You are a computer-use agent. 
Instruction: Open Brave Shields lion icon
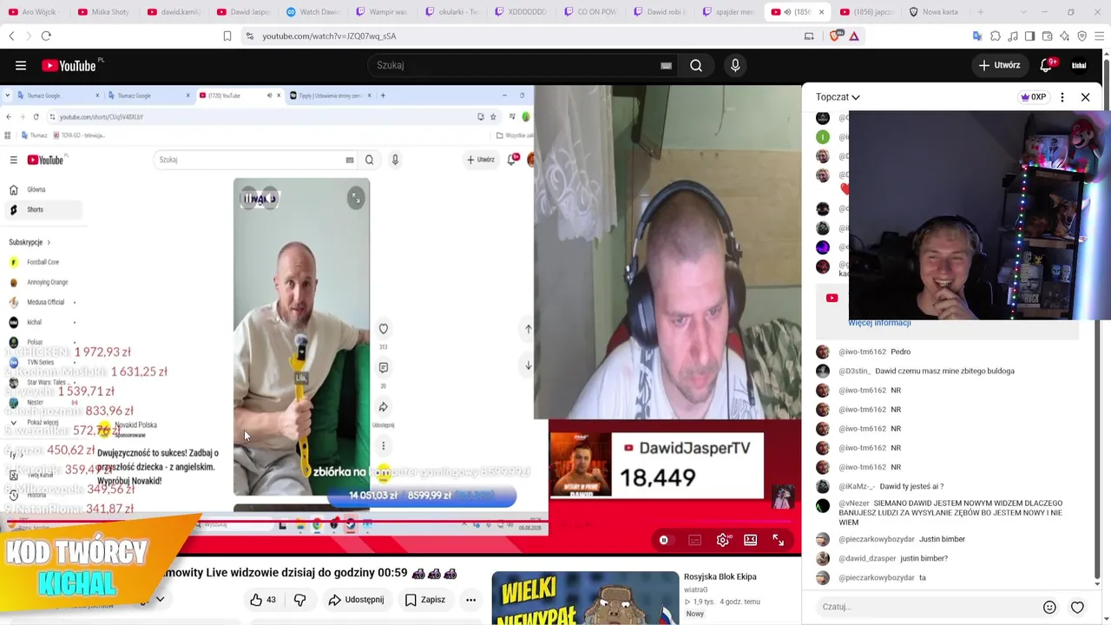836,36
